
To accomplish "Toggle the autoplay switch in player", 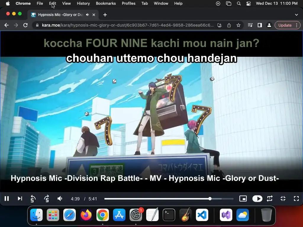I will coord(257,199).
